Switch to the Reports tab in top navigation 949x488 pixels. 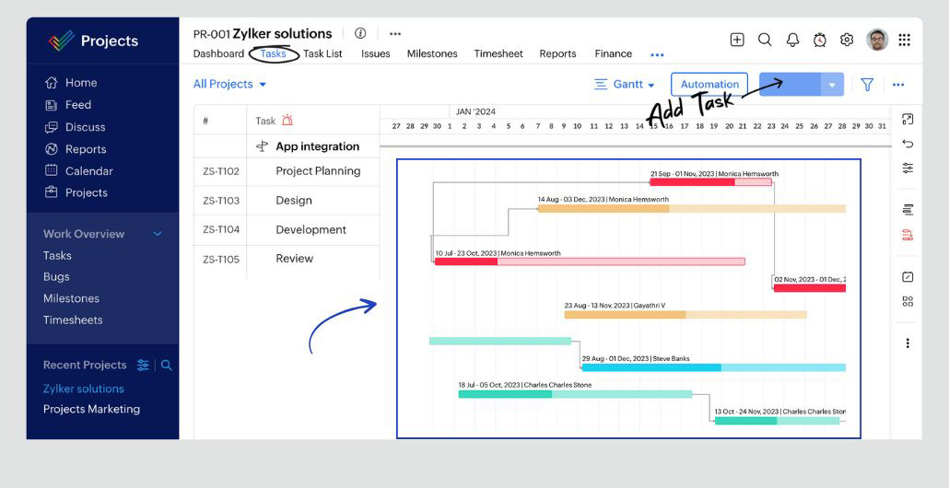click(557, 53)
